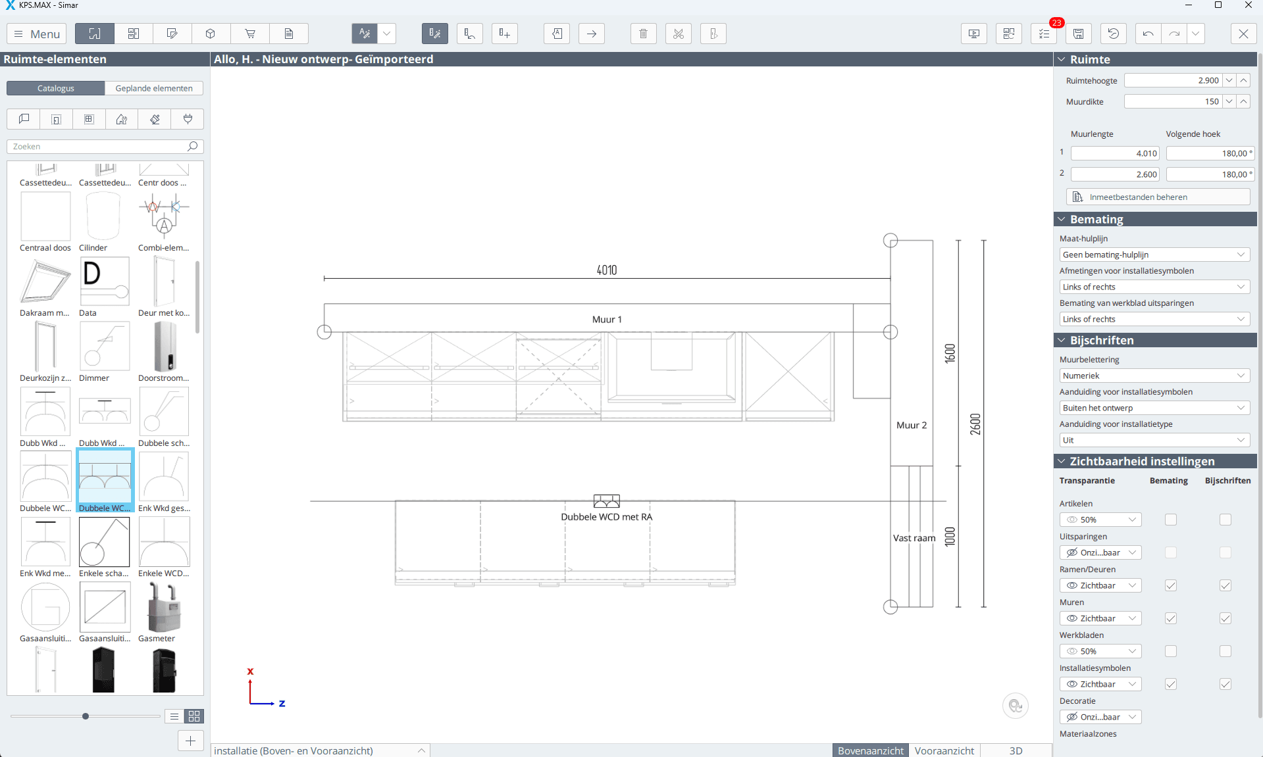This screenshot has width=1263, height=757.
Task: Uncheck the Ramen/Deuren Bemating checkbox
Action: point(1170,585)
